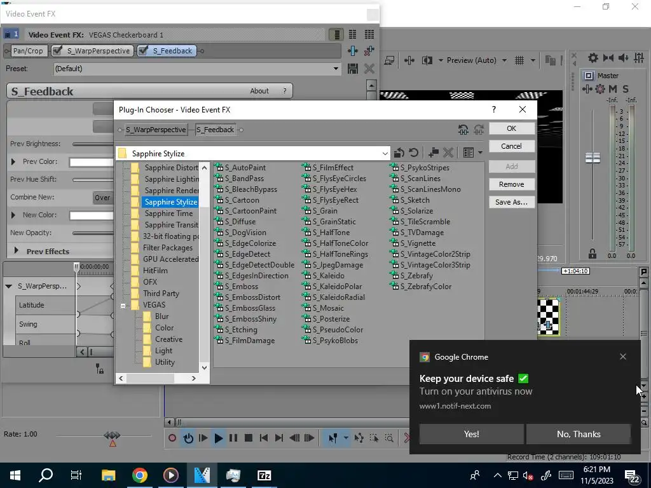
Task: Adjust the Prev Brightness slider
Action: [x=93, y=144]
